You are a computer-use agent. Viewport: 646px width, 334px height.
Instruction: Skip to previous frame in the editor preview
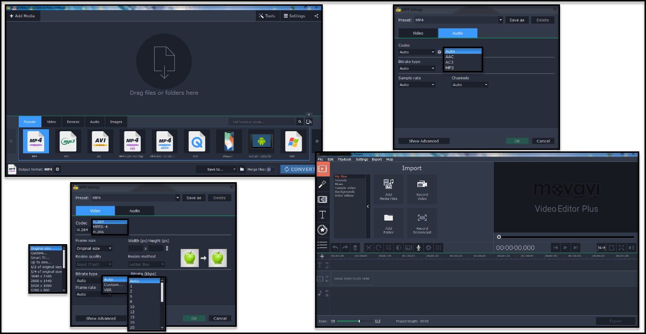point(556,247)
